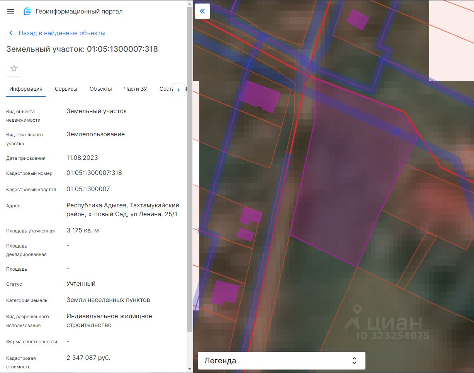Screen dimensions: 474x373
Task: Select status value Учтенный
Action: 81,284
